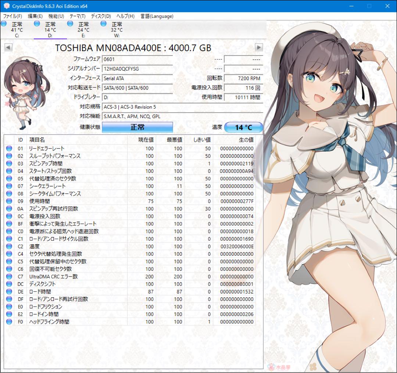The image size is (397, 373).
Task: Click raw value 00320006000E
Action: 237,246
